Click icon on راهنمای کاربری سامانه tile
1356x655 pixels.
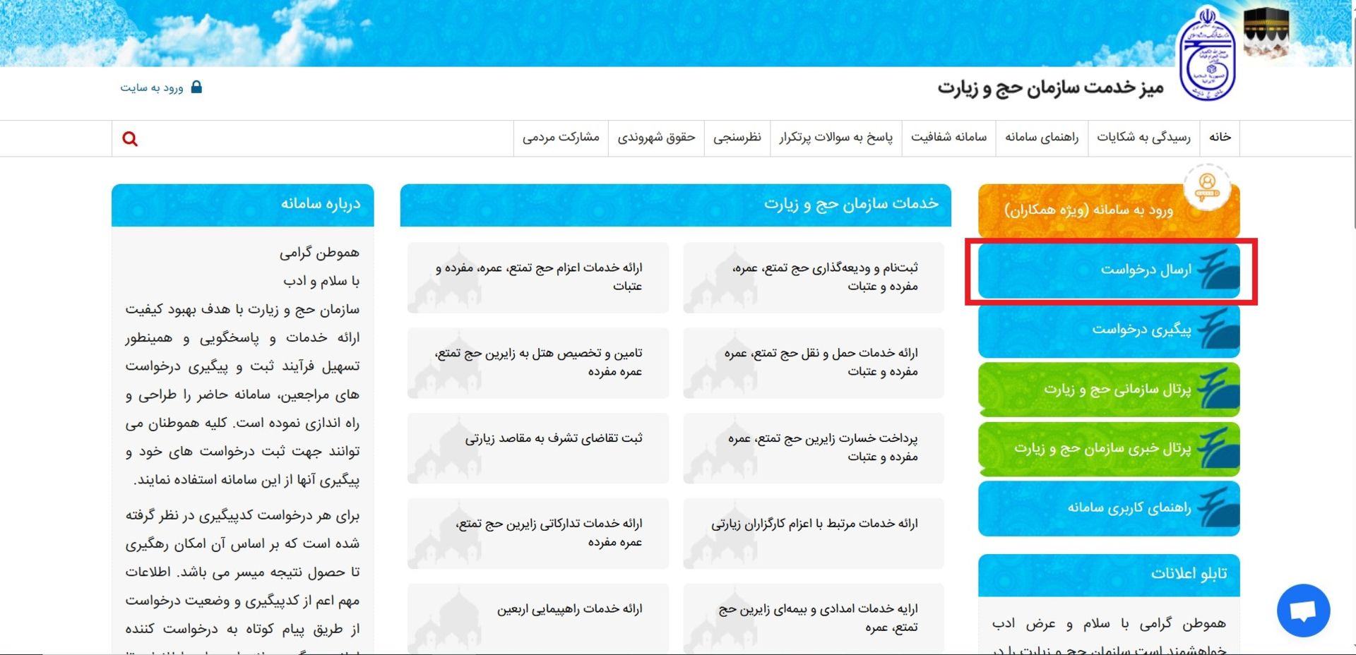tap(1218, 507)
